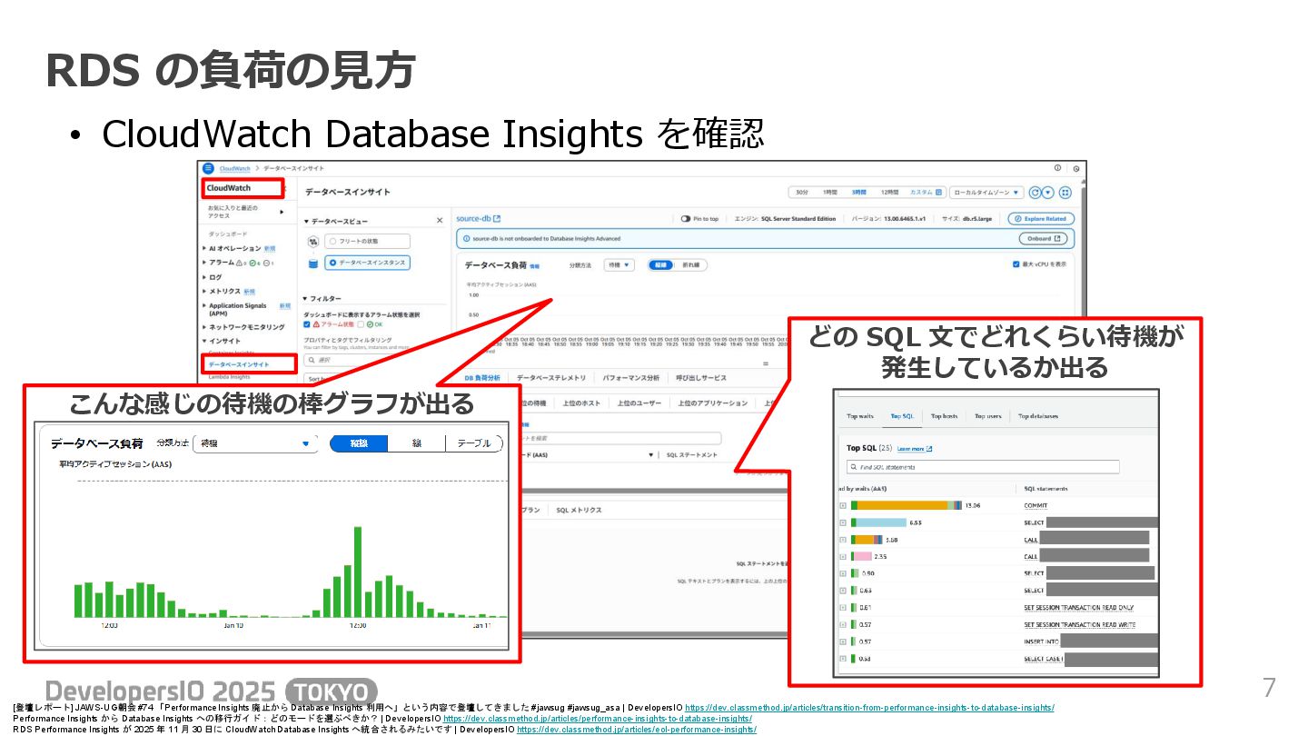This screenshot has width=1308, height=736.
Task: Click the alarm count icon in sidebar
Action: tap(239, 263)
